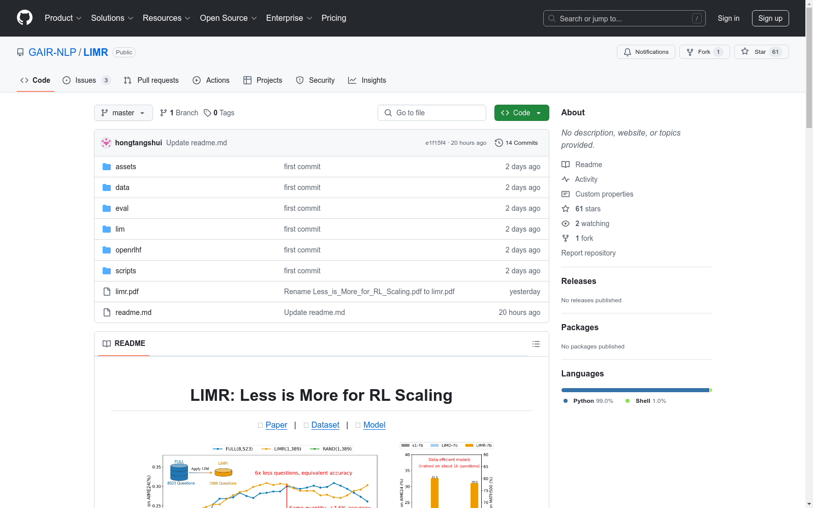Click the Python language bar segment
The height and width of the screenshot is (508, 813).
click(635, 390)
